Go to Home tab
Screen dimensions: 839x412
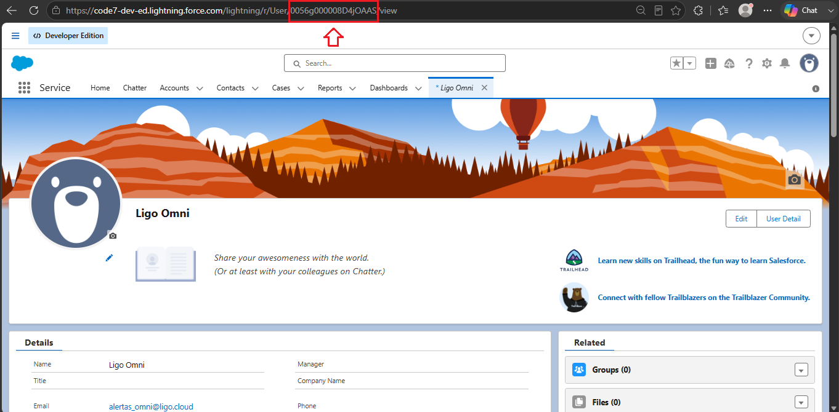point(100,88)
